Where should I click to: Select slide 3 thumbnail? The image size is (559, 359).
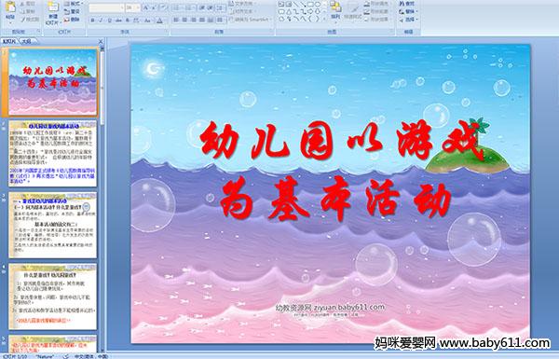[53, 225]
